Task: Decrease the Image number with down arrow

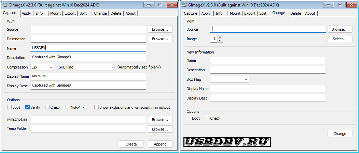Action: tap(220, 41)
